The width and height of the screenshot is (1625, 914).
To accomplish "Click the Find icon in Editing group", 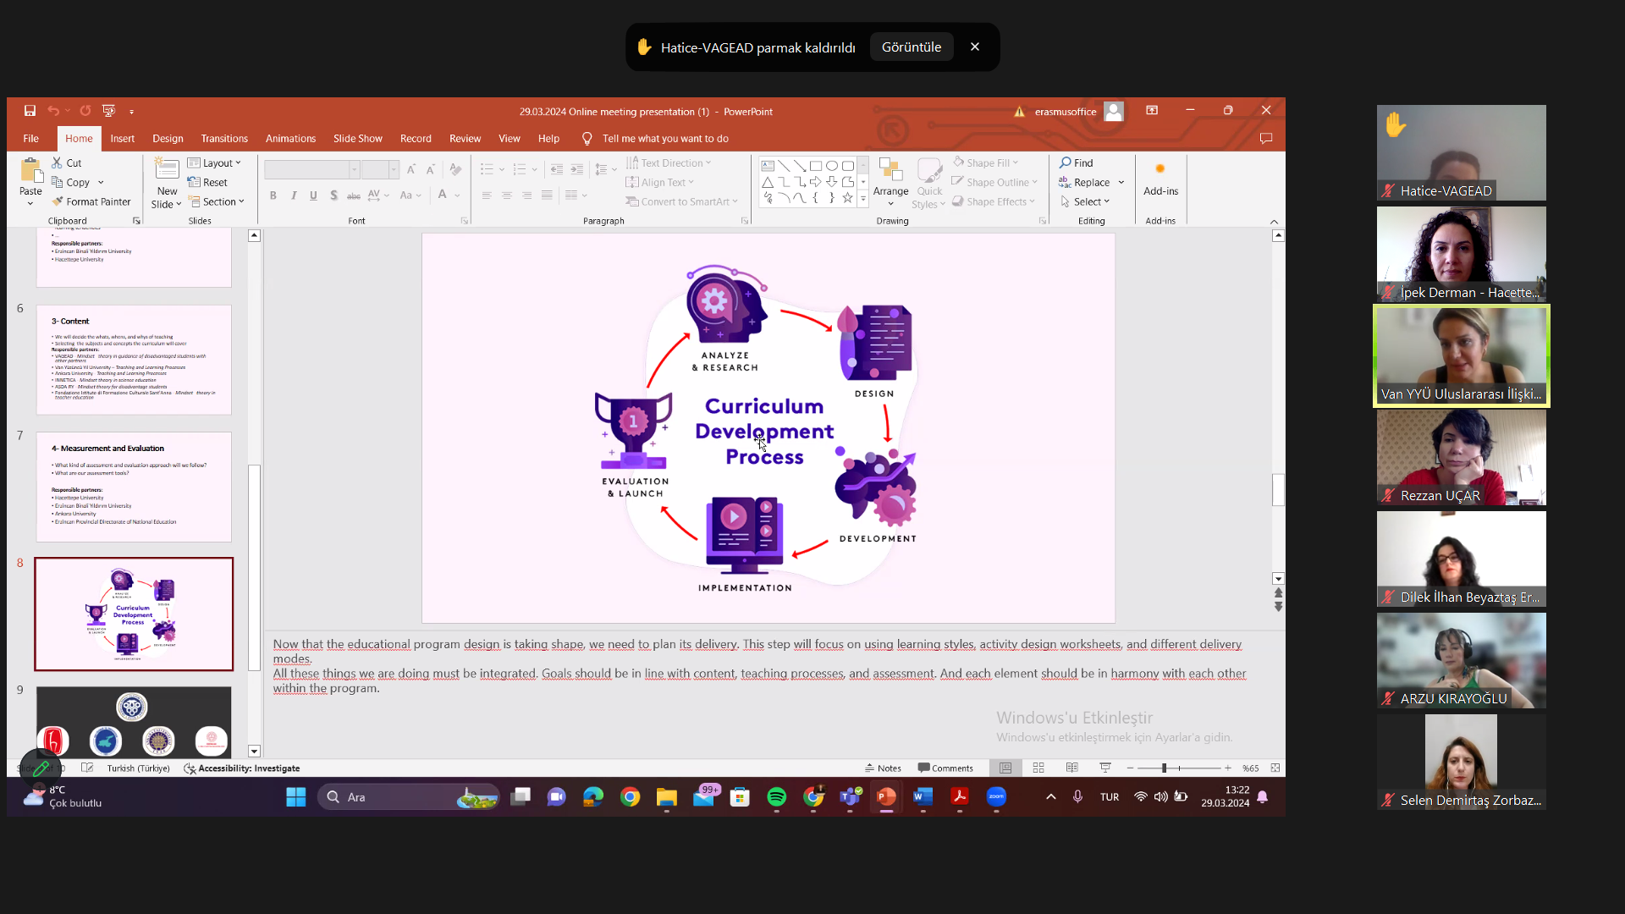I will pyautogui.click(x=1077, y=162).
